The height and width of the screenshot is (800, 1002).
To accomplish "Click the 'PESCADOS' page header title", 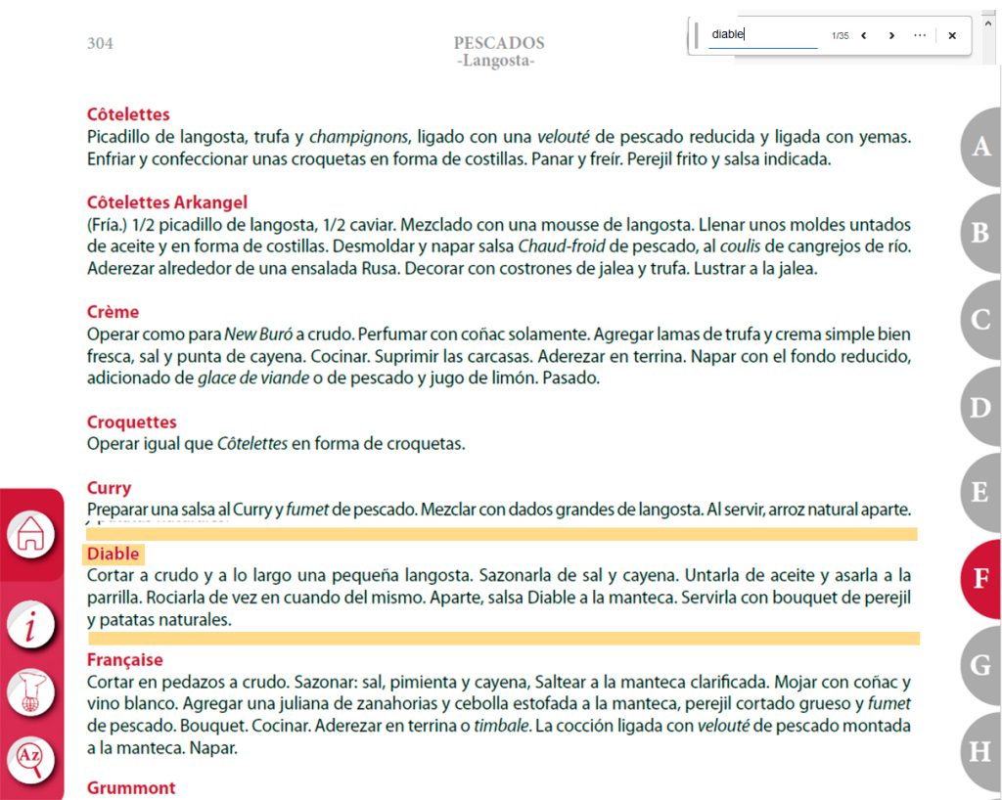I will 499,43.
